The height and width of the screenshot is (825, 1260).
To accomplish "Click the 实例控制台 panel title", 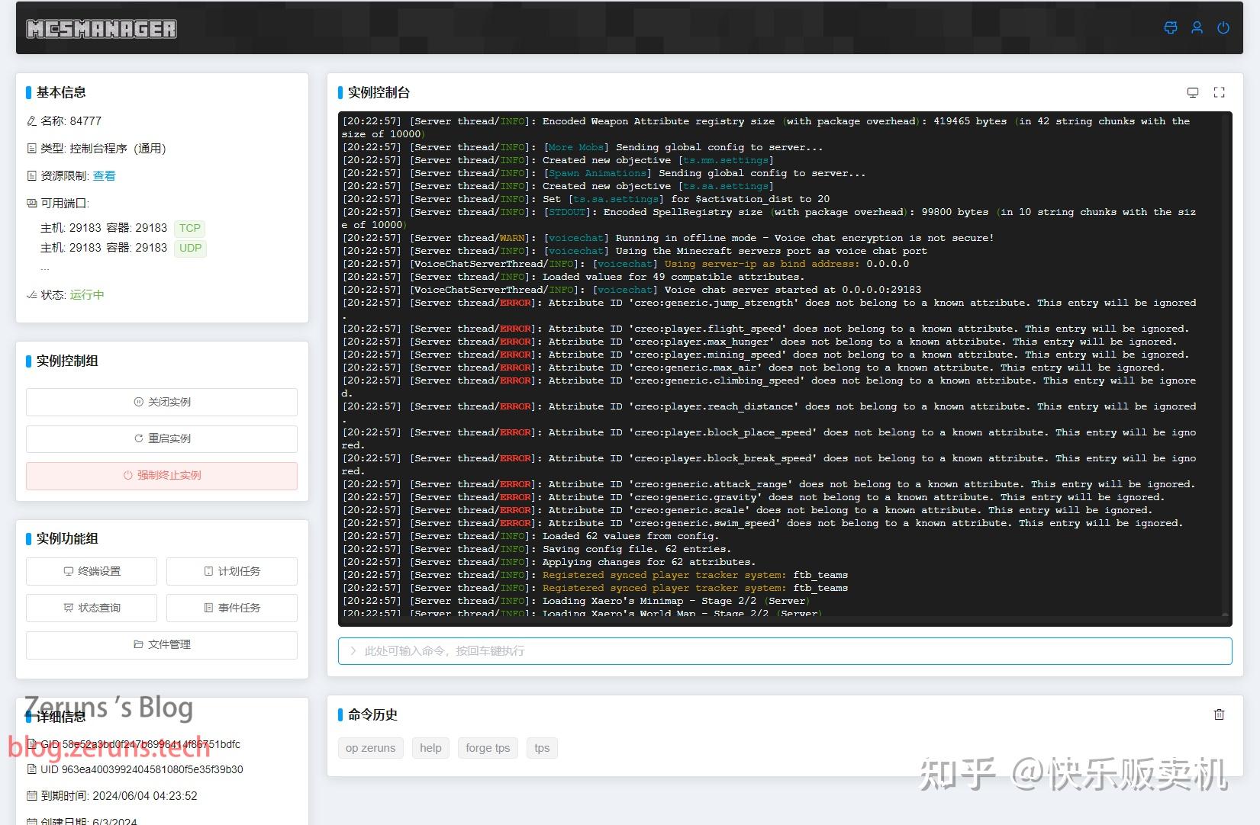I will [379, 92].
